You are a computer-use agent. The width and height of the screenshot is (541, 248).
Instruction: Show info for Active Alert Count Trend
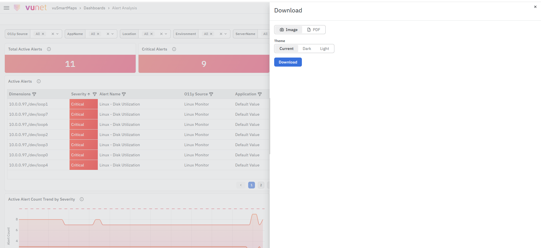(82, 199)
